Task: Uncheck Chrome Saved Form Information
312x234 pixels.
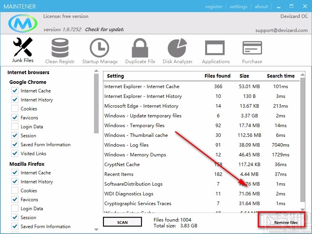Action: 15,144
